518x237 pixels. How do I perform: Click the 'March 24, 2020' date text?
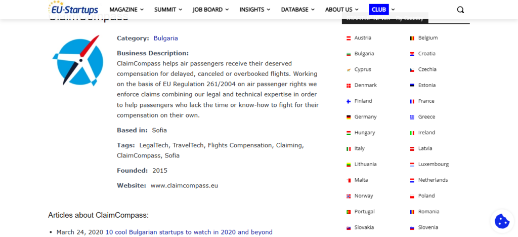(79, 232)
